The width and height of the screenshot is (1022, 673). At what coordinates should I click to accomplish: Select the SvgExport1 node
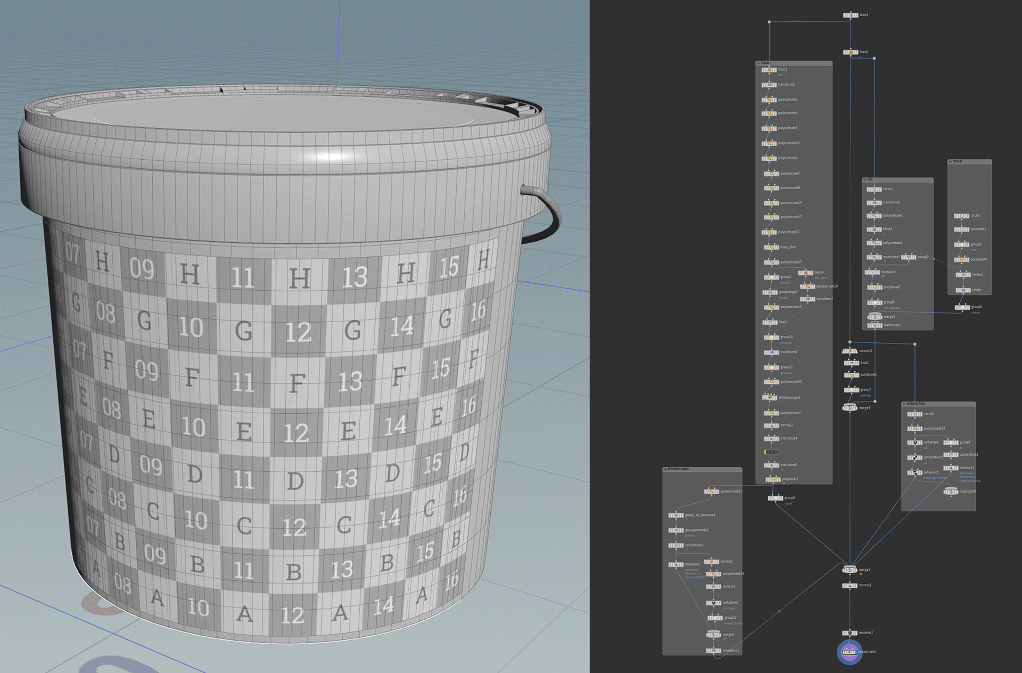[x=951, y=491]
